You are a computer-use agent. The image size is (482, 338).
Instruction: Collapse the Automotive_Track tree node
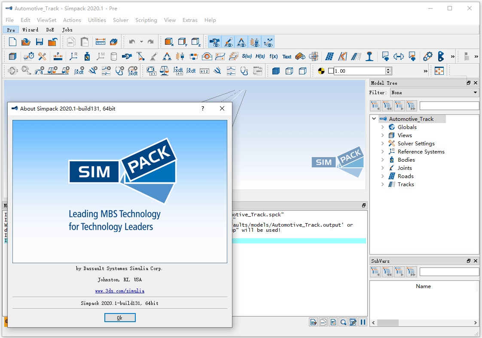tap(374, 119)
